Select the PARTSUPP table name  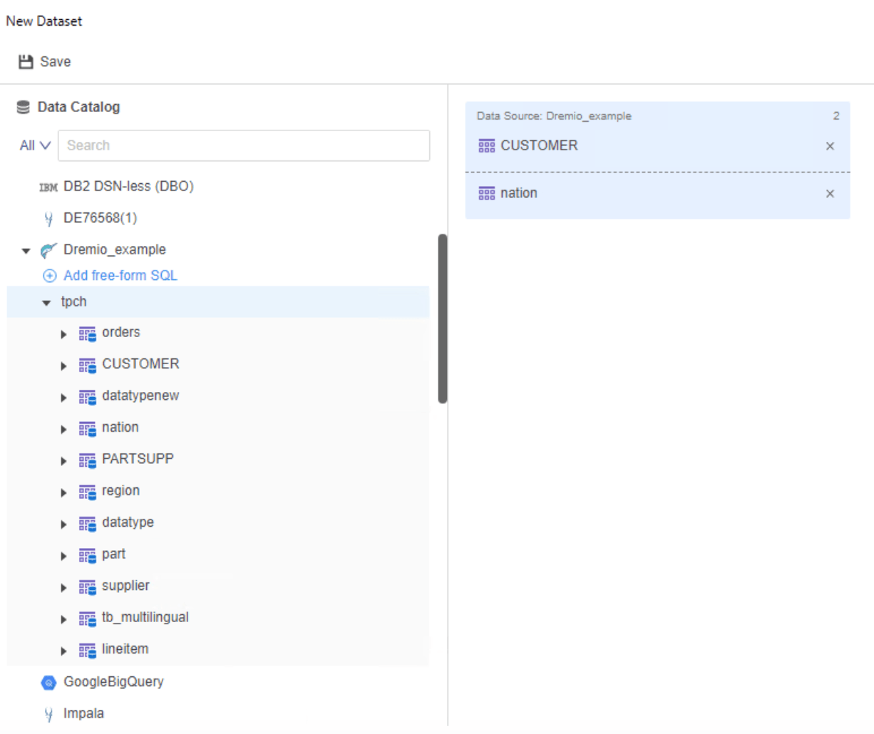coord(138,459)
